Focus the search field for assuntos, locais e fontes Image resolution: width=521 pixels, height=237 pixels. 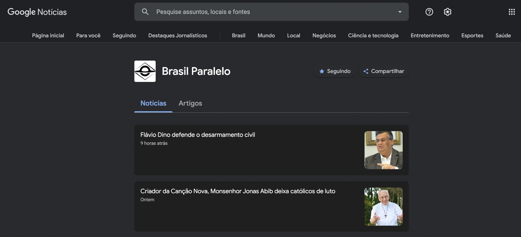pos(271,12)
